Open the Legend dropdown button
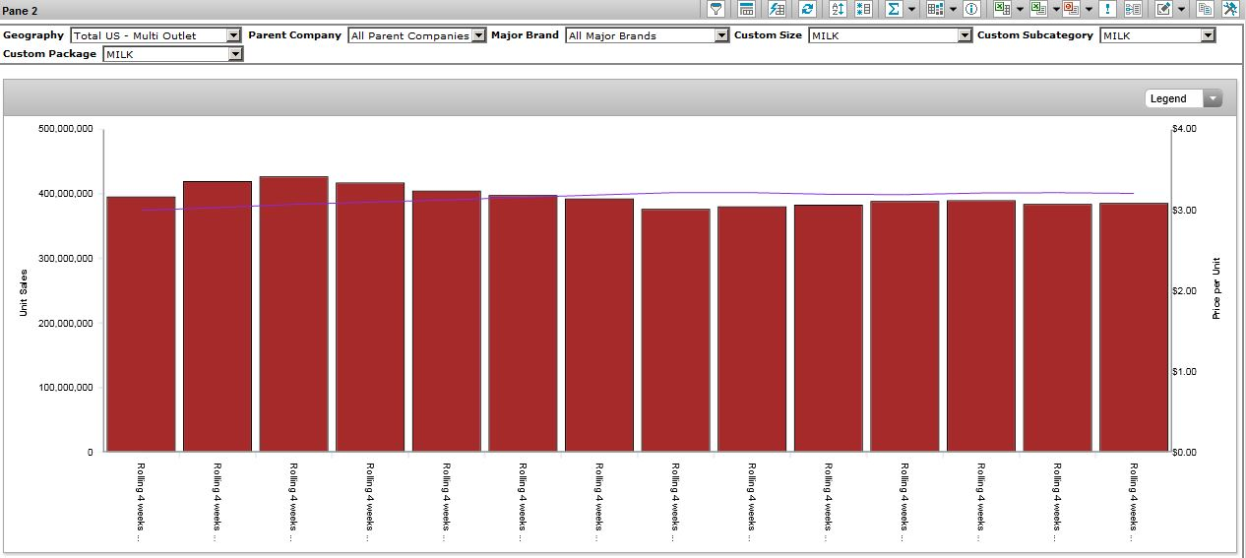The width and height of the screenshot is (1246, 558). (1213, 98)
